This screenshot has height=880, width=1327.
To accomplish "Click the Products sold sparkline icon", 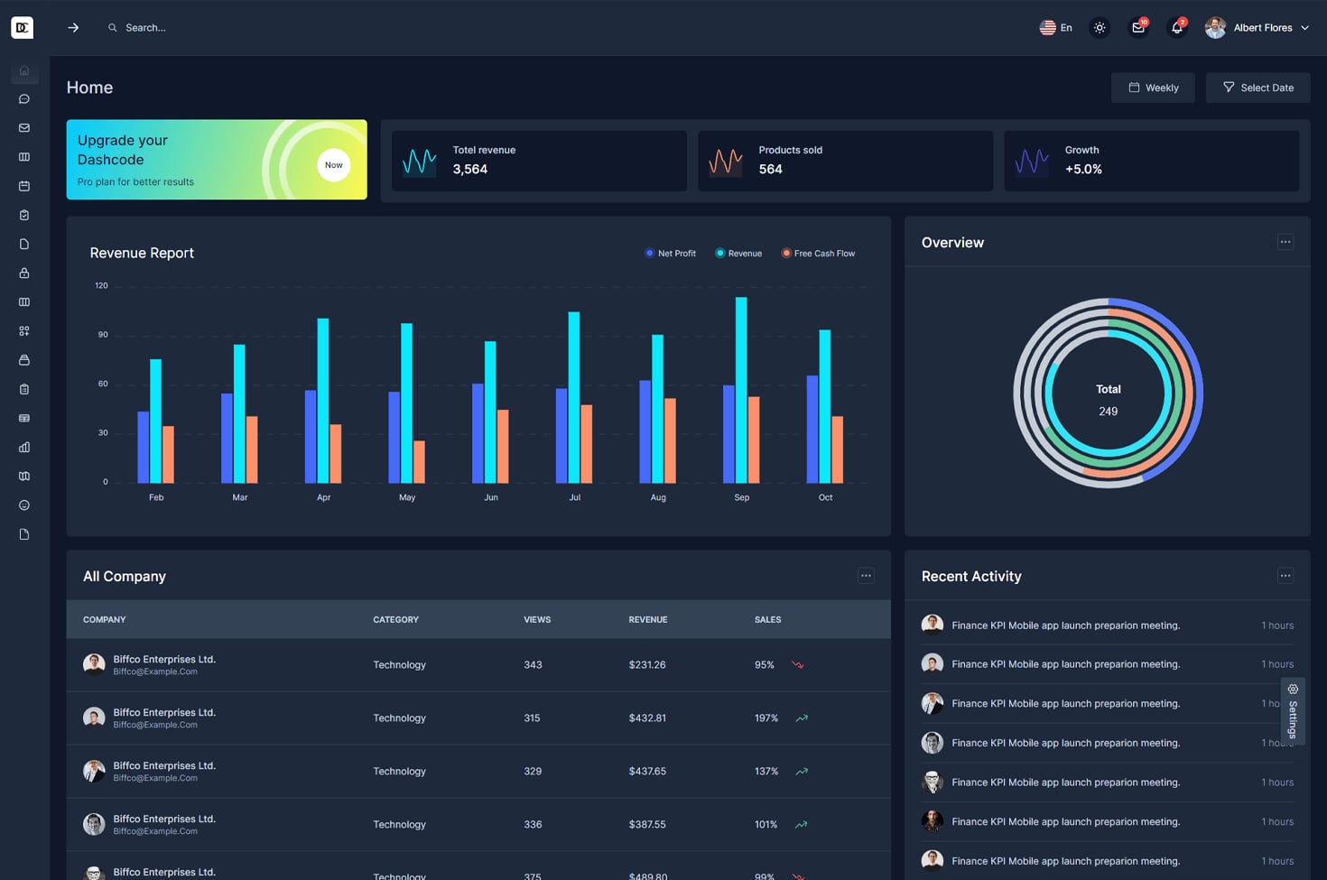I will coord(726,162).
